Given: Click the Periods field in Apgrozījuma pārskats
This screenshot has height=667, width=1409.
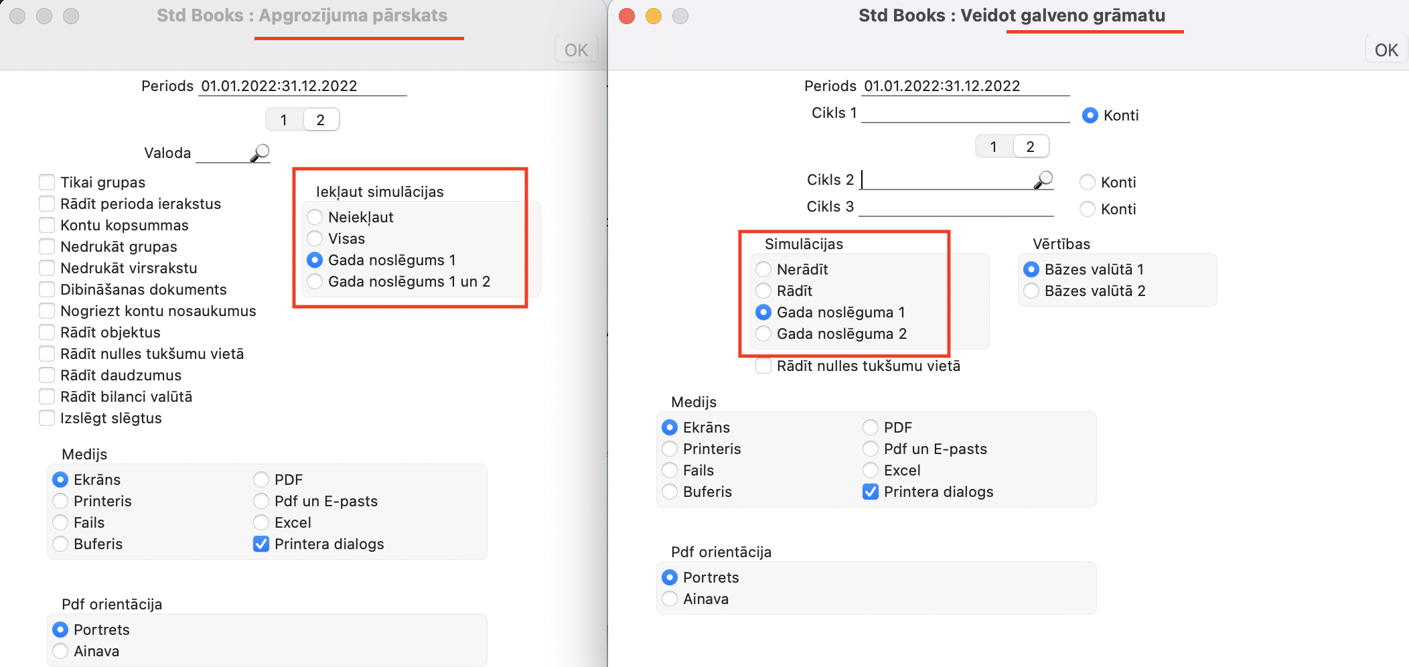Looking at the screenshot, I should (302, 86).
